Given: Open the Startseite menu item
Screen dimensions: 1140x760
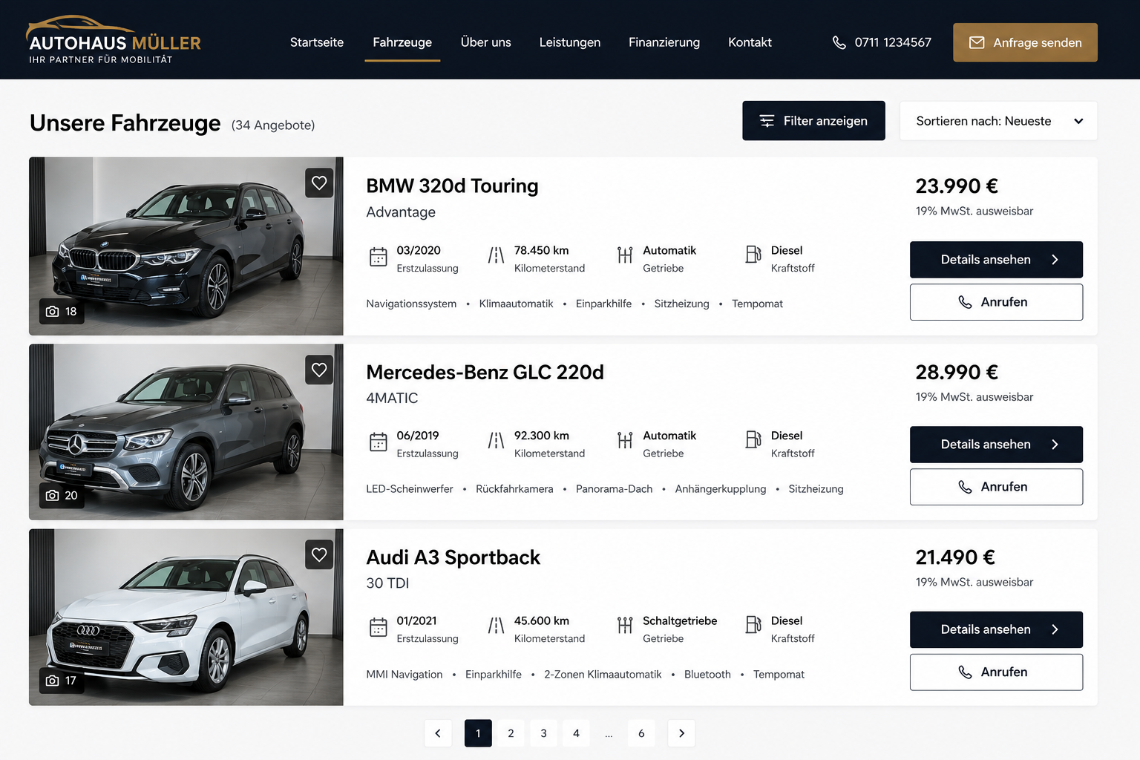Looking at the screenshot, I should 317,42.
